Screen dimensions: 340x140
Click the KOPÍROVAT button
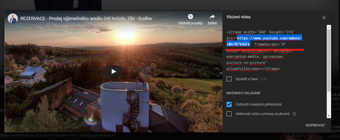tap(315, 125)
